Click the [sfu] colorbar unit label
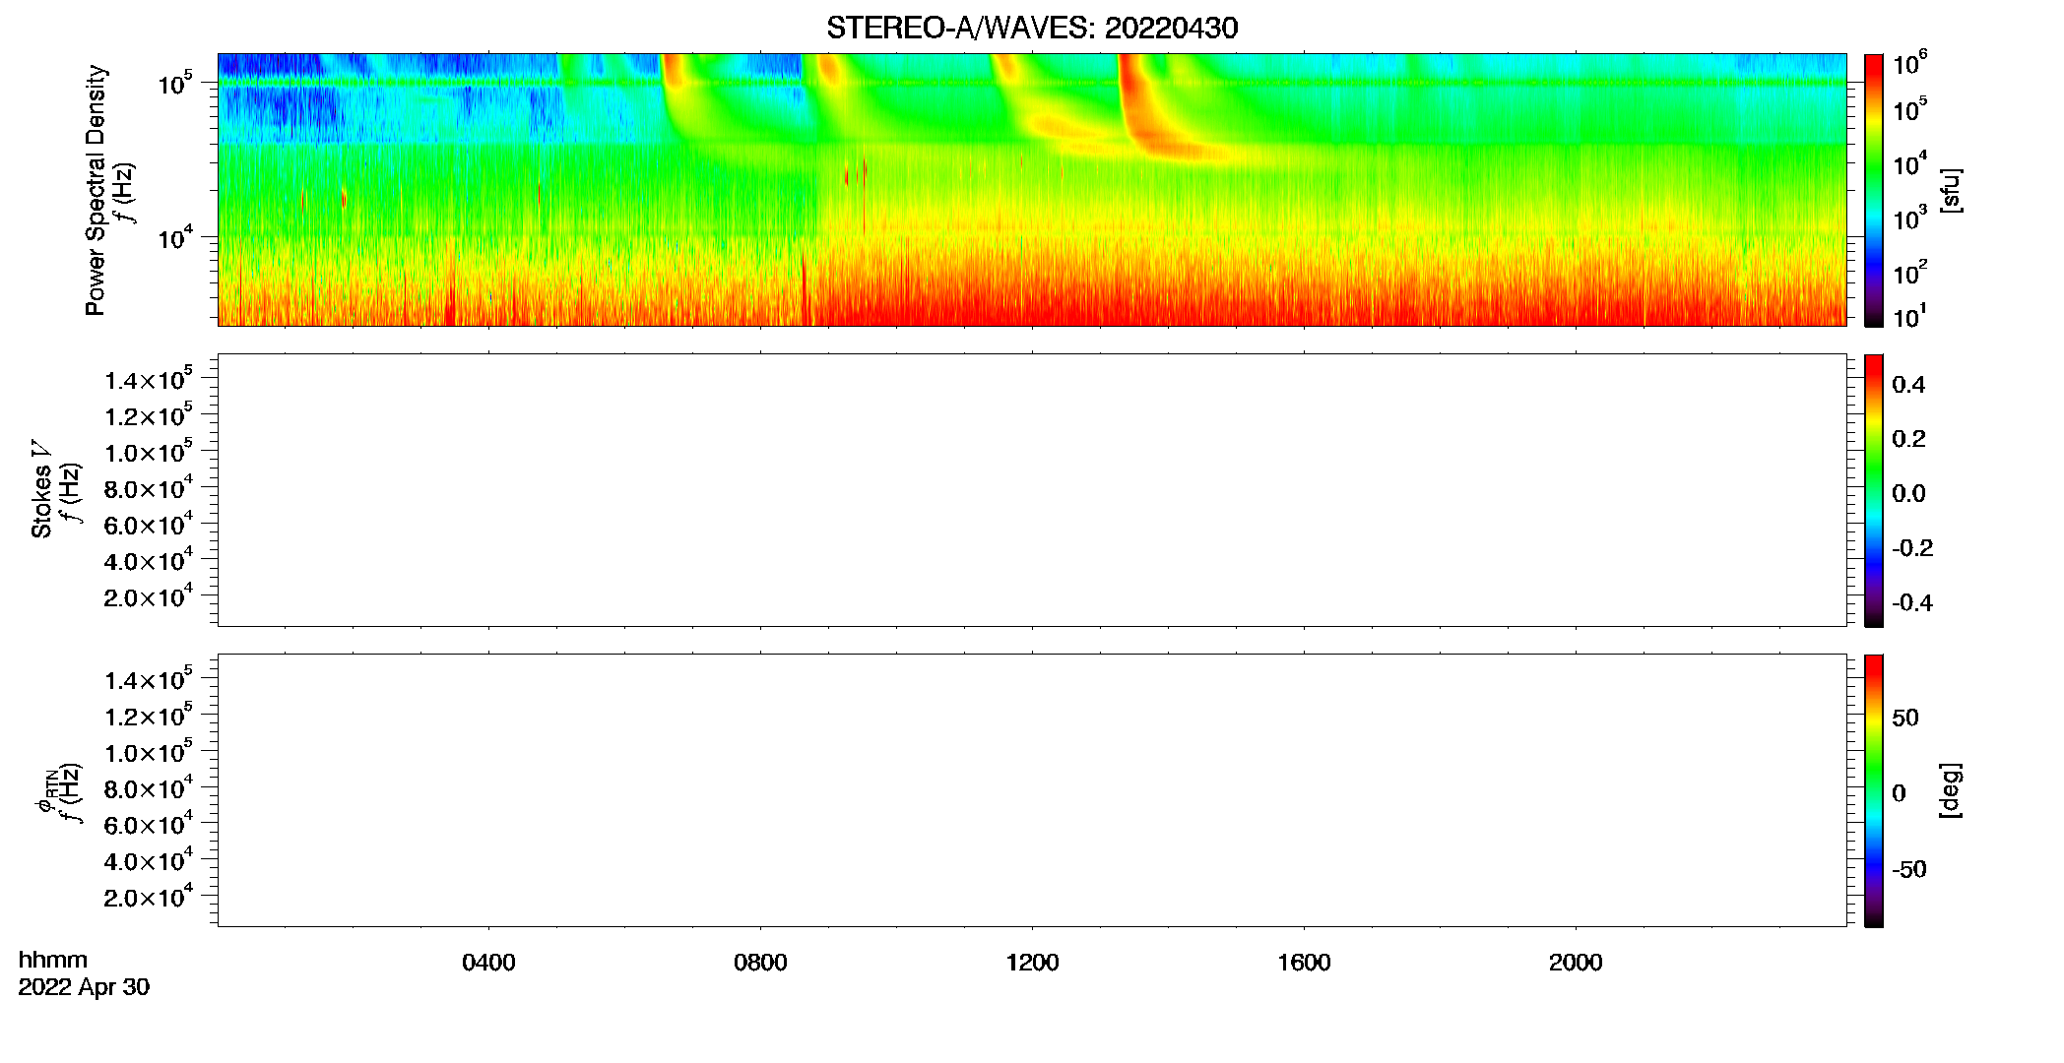The height and width of the screenshot is (1063, 2064). coord(1950,191)
